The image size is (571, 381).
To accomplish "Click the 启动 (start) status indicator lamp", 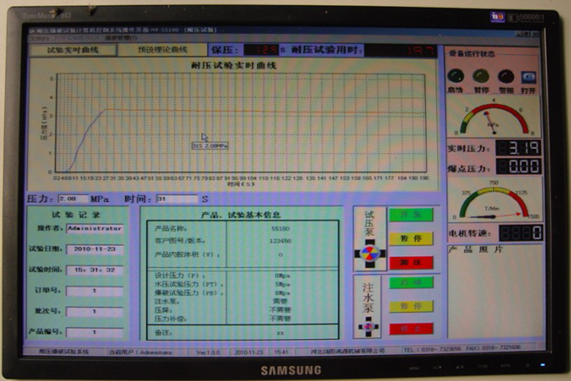I will point(456,77).
